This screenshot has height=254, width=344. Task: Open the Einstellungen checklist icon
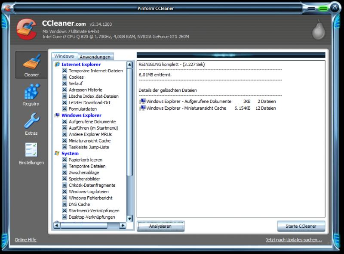coord(31,150)
